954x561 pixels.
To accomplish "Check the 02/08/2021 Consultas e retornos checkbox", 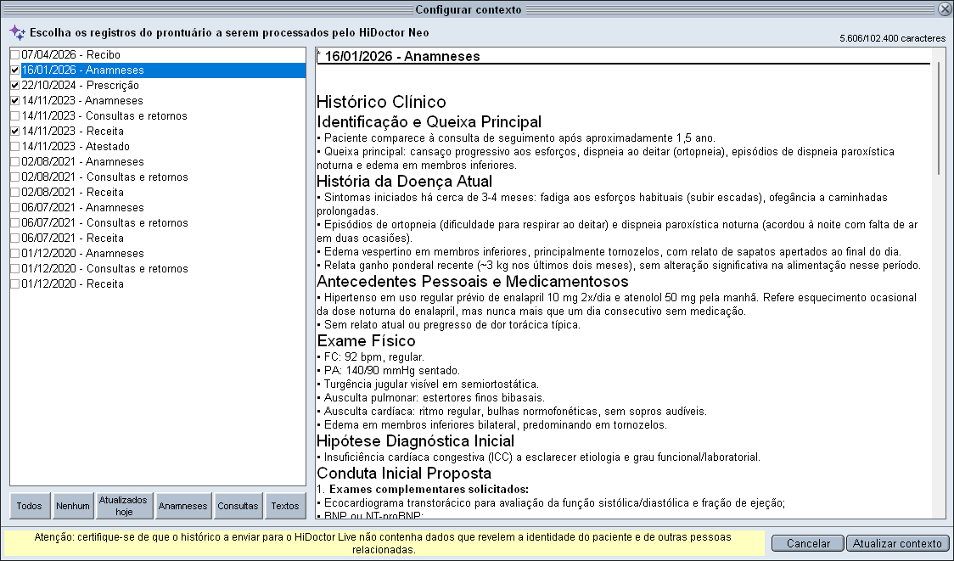I will (x=15, y=177).
